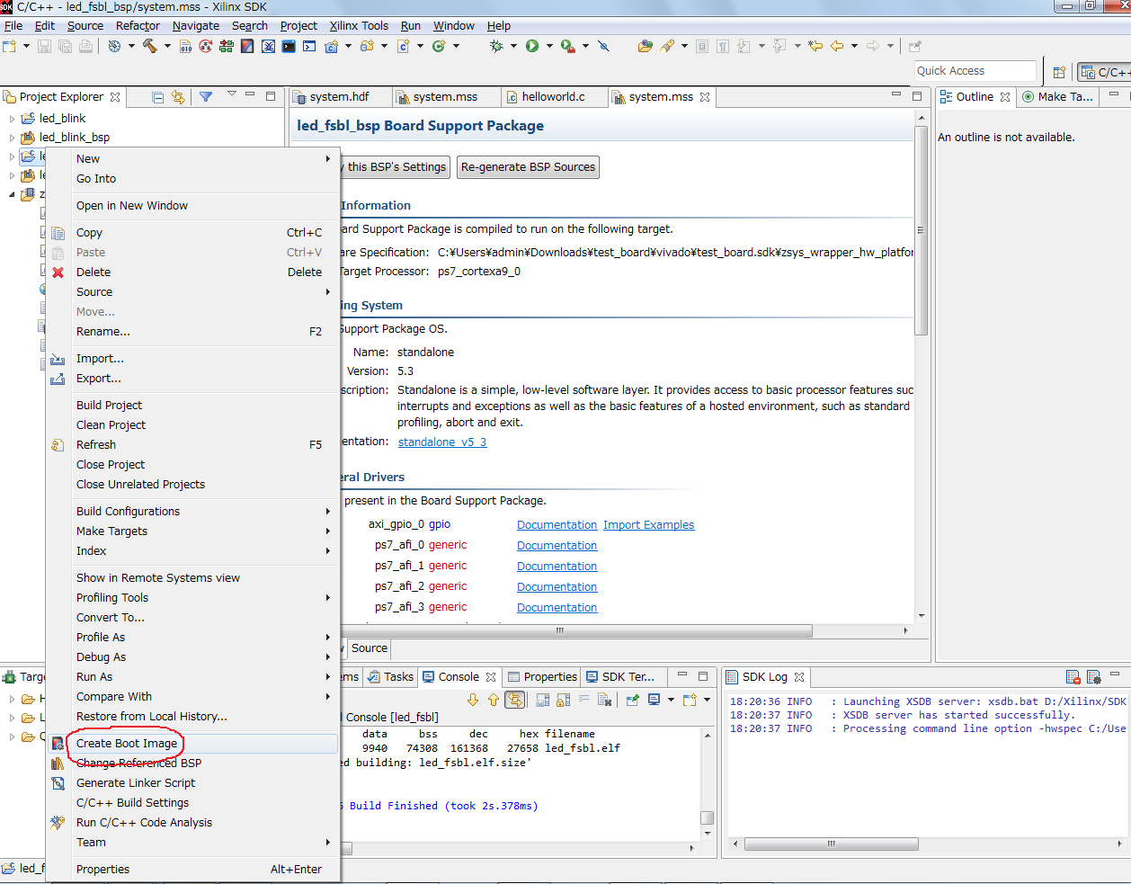The height and width of the screenshot is (884, 1131).
Task: Click the XSCT console terminal toolbar icon
Action: pyautogui.click(x=289, y=46)
